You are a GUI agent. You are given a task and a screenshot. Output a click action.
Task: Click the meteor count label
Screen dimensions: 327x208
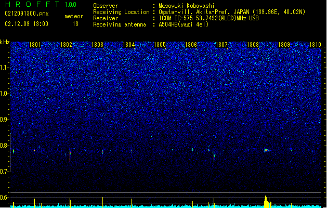[74, 16]
